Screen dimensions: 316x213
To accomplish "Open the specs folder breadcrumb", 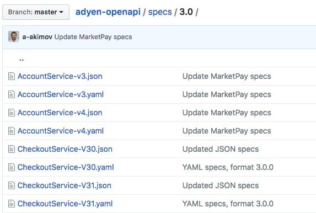I will tap(160, 12).
